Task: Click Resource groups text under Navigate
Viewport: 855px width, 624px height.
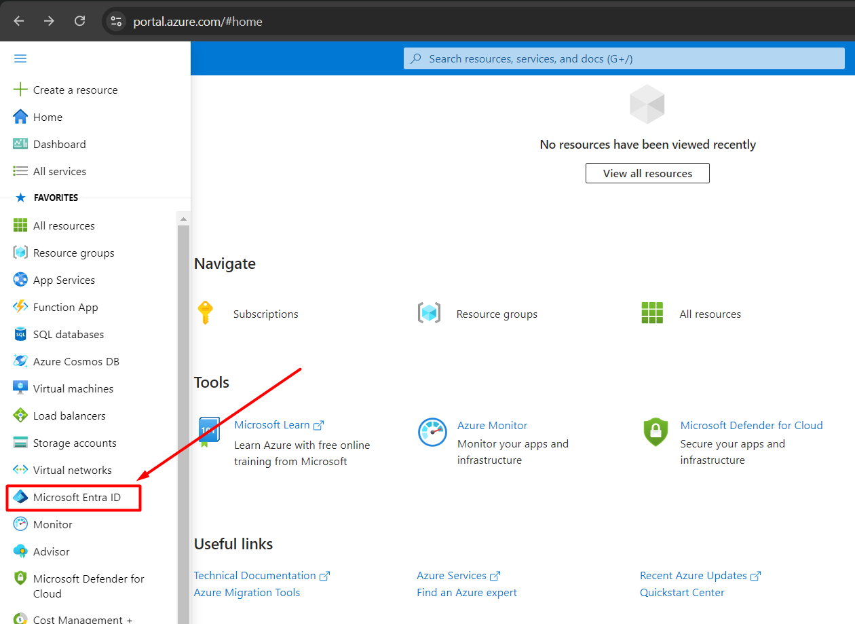Action: coord(497,314)
